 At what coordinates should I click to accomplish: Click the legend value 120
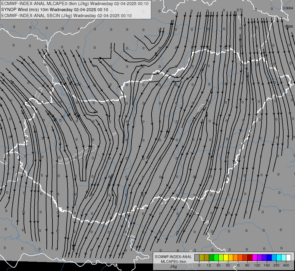[257, 265]
